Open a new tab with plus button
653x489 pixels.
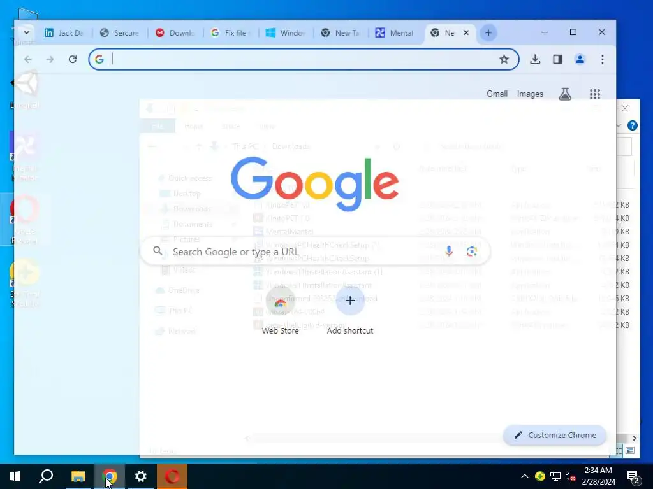[x=488, y=32]
